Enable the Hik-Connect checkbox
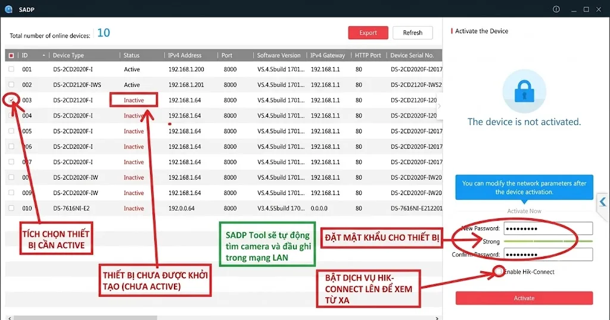The width and height of the screenshot is (610, 320). (x=499, y=271)
